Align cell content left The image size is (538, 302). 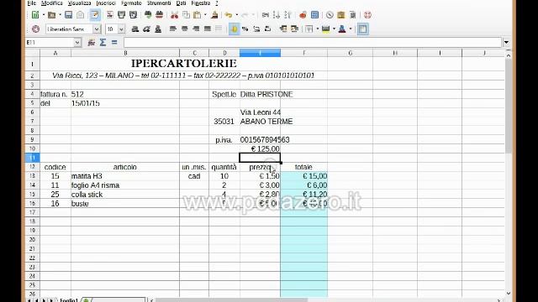(173, 29)
